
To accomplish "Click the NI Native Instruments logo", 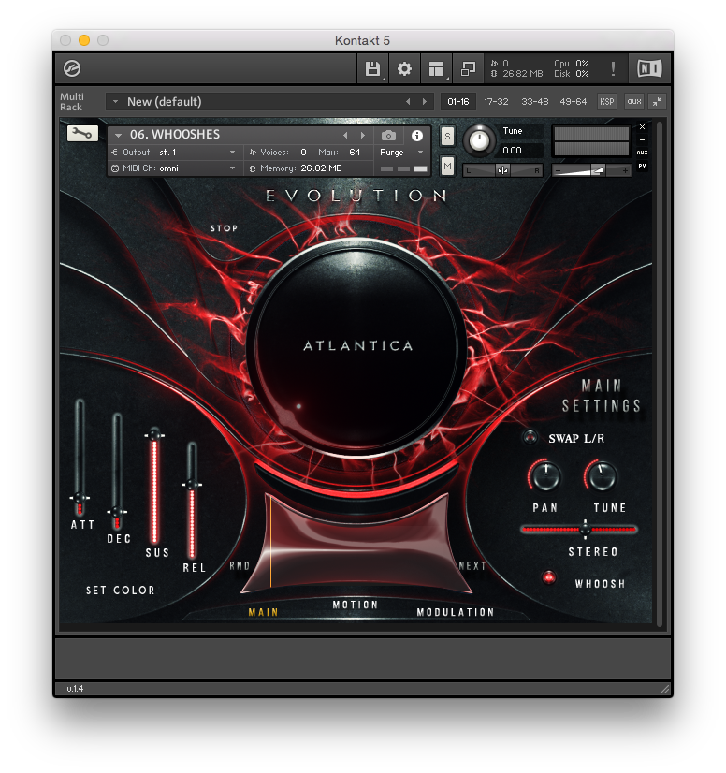I will tap(649, 68).
